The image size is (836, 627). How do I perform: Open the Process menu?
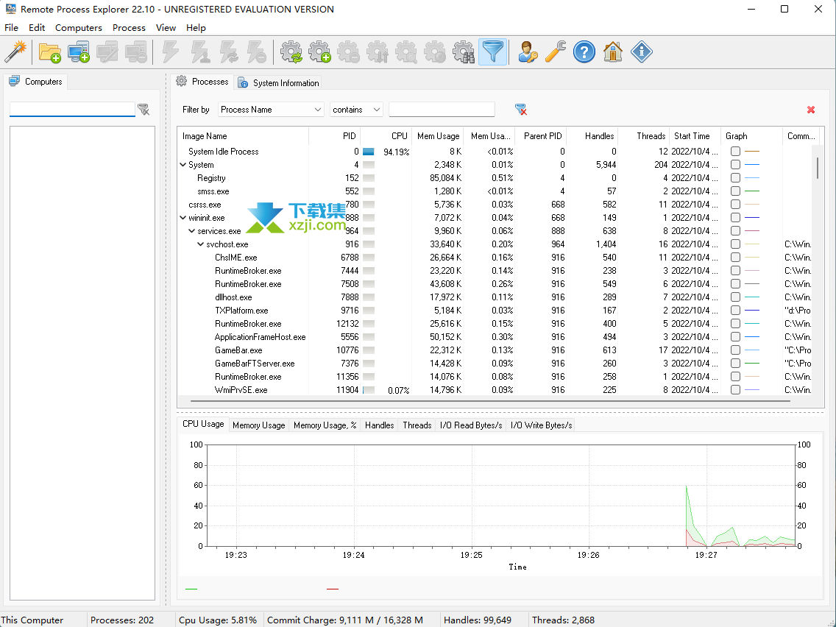tap(129, 28)
